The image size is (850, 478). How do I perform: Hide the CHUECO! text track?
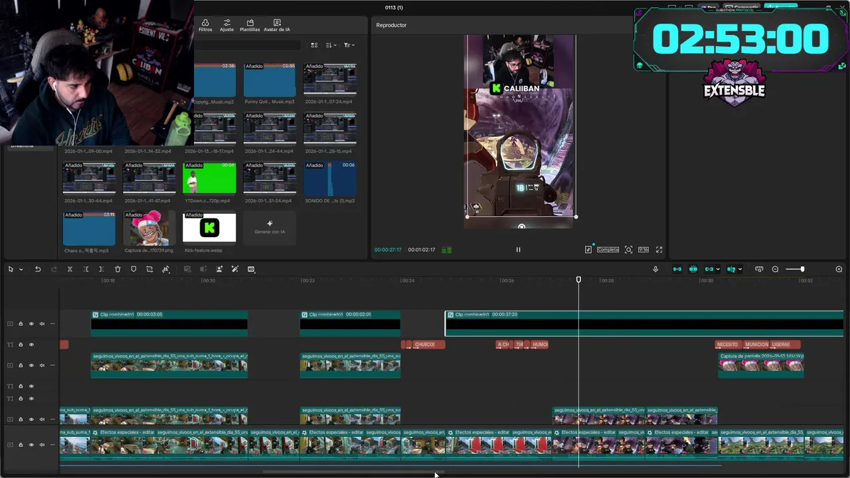coord(31,345)
